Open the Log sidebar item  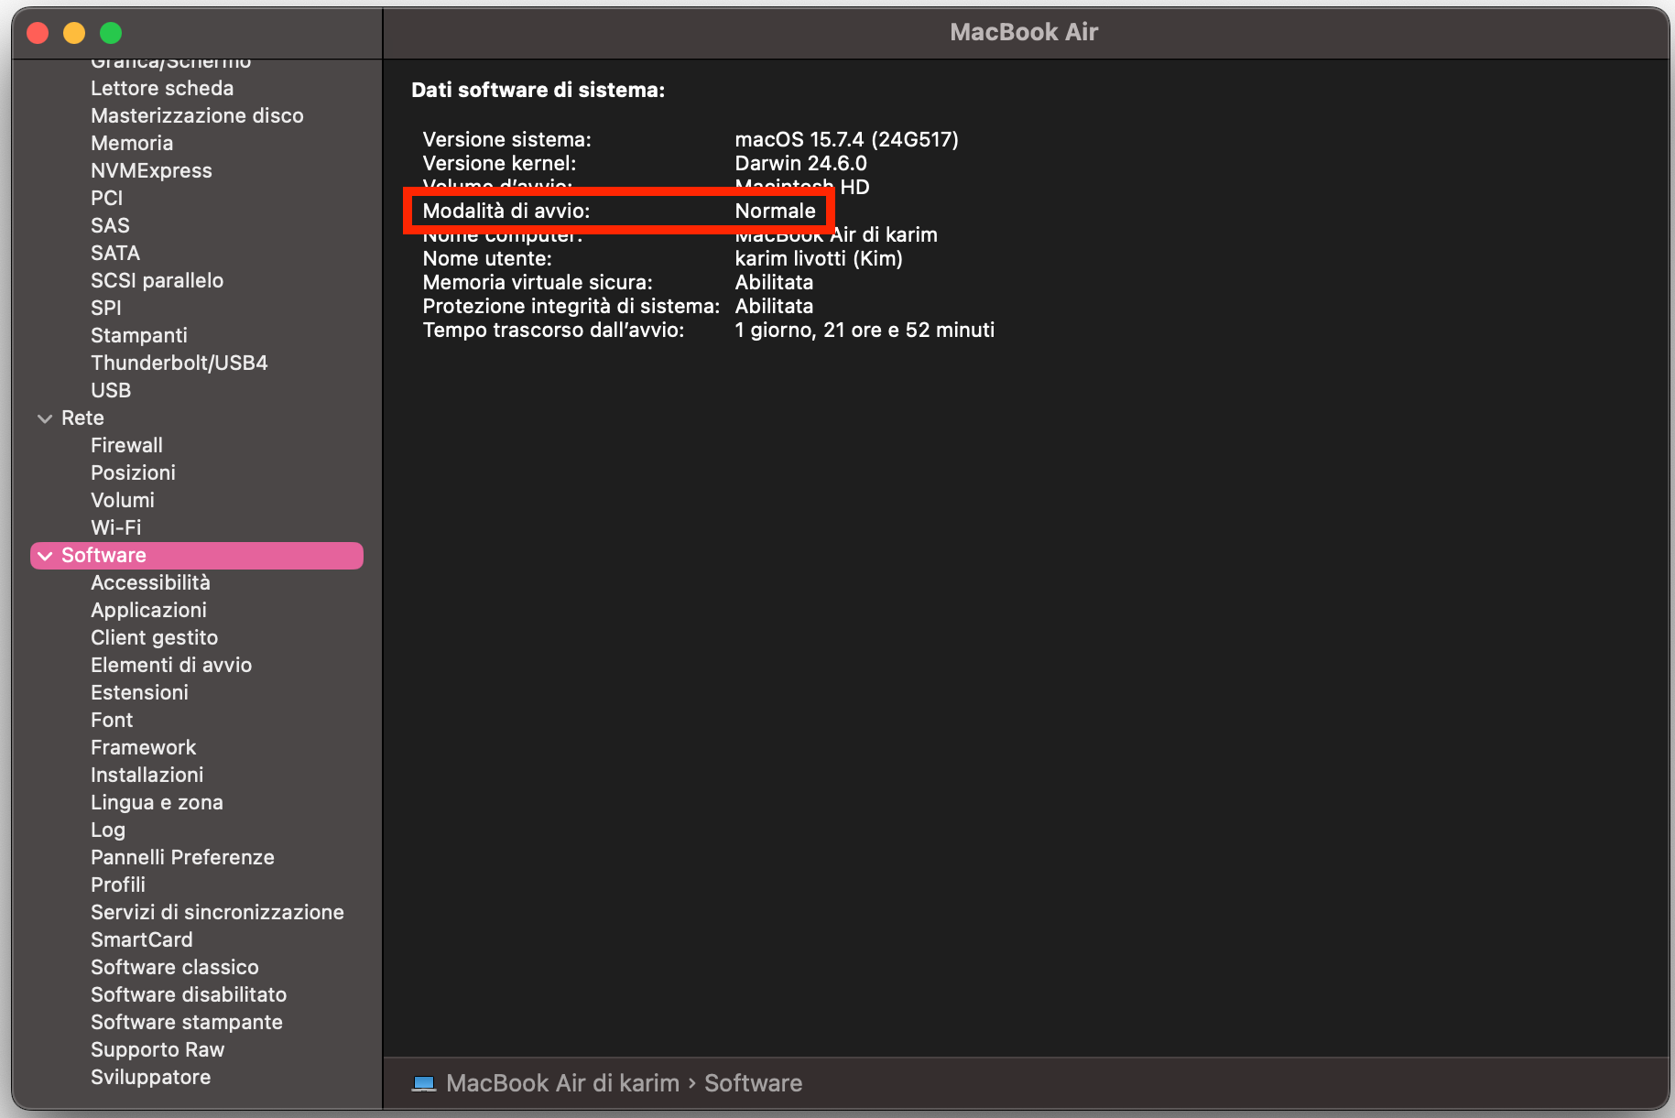tap(108, 830)
